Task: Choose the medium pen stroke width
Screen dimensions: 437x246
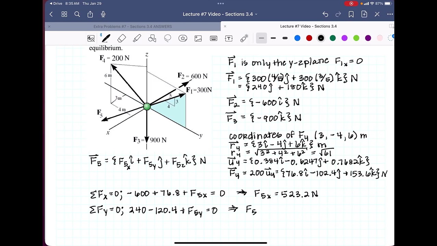Action: click(273, 38)
